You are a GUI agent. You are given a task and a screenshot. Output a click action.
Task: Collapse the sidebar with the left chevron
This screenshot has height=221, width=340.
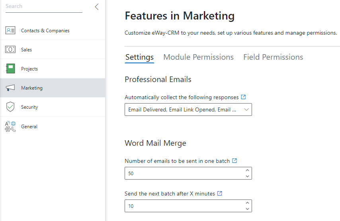tap(97, 7)
